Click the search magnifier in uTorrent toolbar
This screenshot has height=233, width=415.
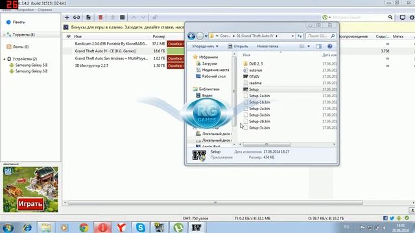[390, 17]
